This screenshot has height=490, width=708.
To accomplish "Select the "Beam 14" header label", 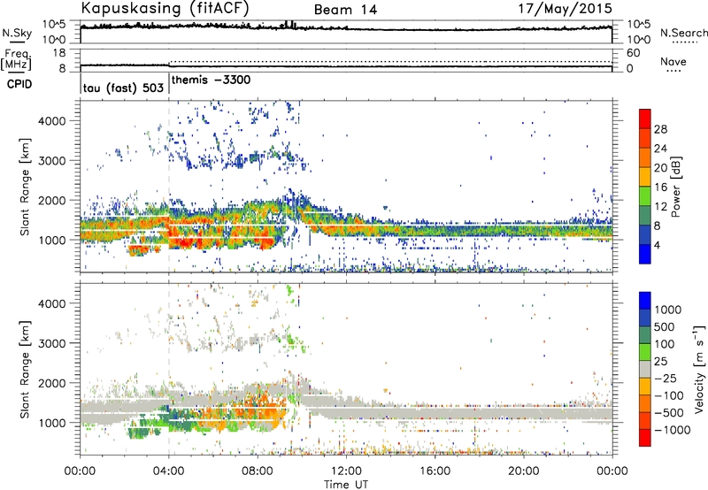I will [345, 10].
